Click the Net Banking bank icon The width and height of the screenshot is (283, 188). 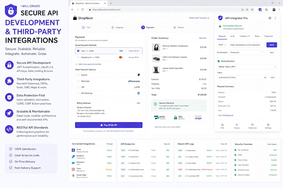pos(139,93)
